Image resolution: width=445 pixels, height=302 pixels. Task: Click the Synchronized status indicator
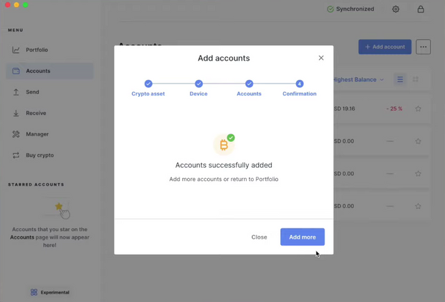(350, 9)
